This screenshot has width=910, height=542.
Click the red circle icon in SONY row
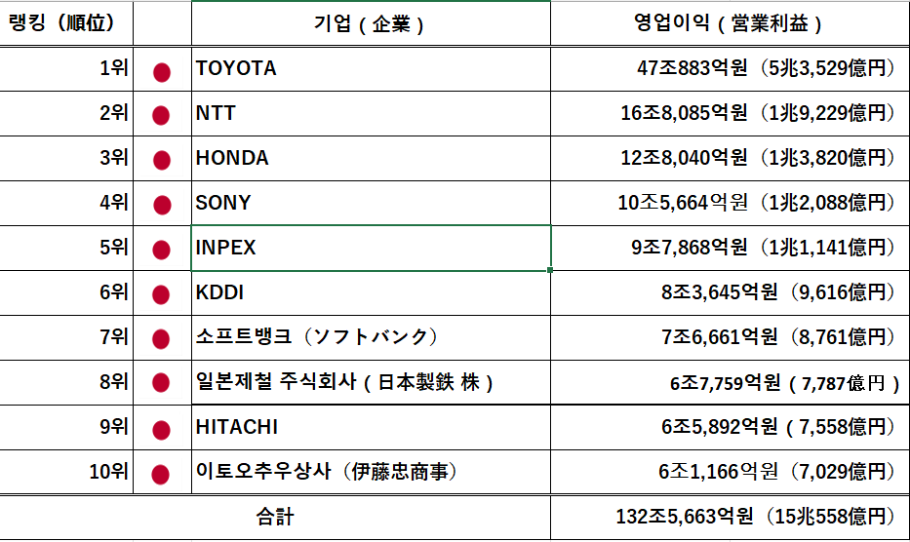162,205
